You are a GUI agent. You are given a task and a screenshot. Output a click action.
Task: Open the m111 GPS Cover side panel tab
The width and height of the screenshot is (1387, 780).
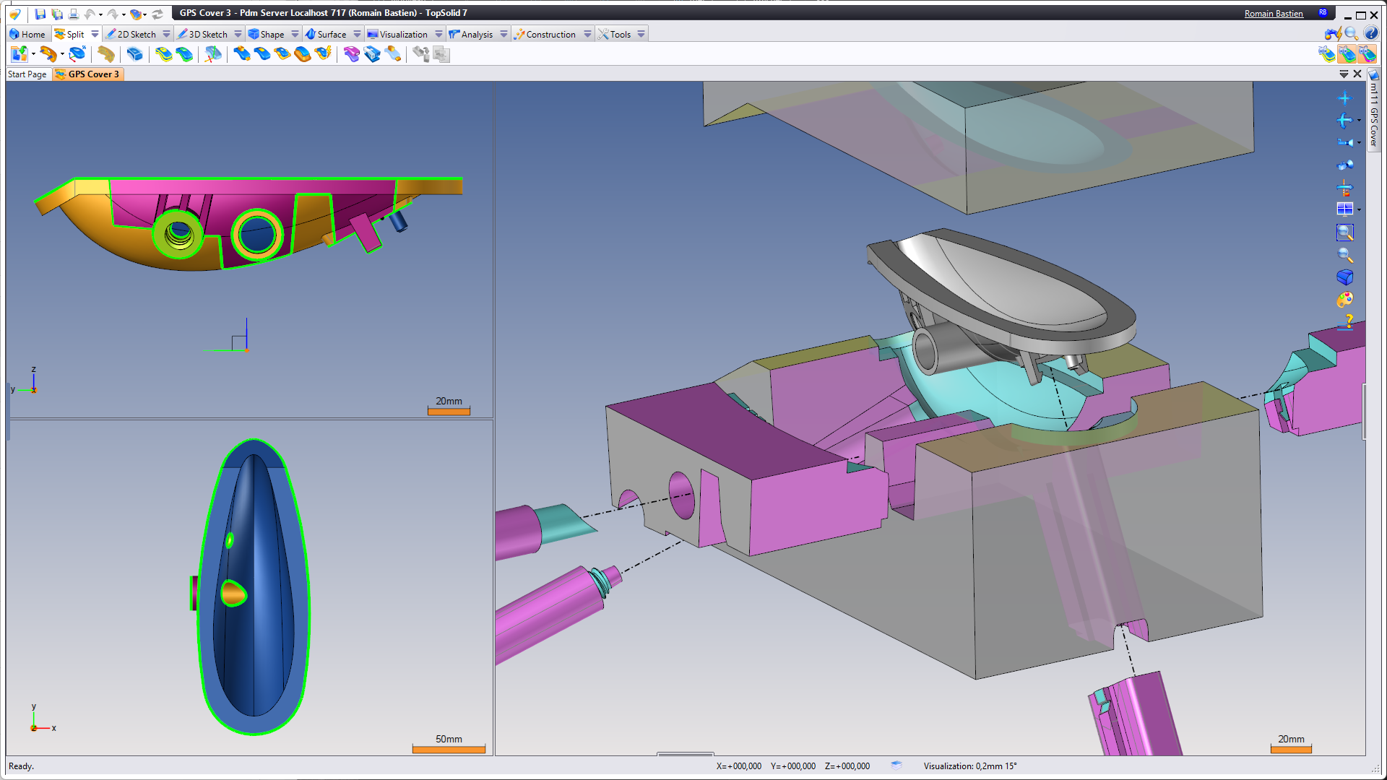[1374, 113]
